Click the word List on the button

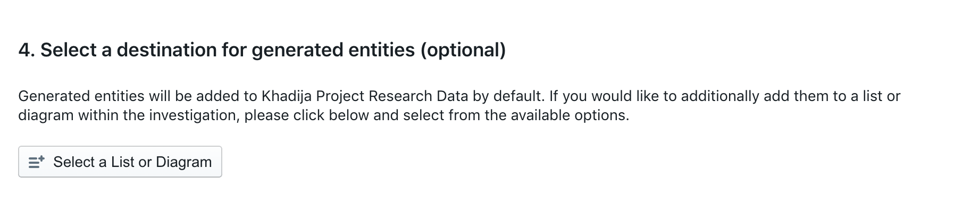coord(122,162)
